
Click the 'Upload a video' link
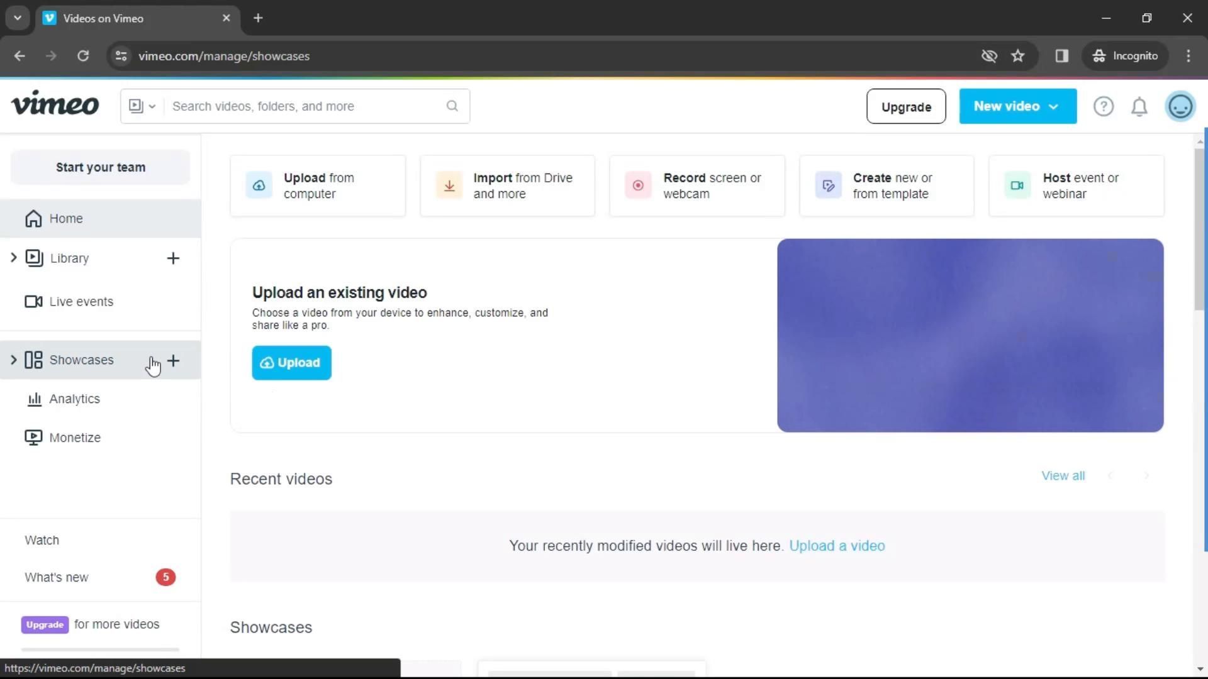pyautogui.click(x=836, y=546)
